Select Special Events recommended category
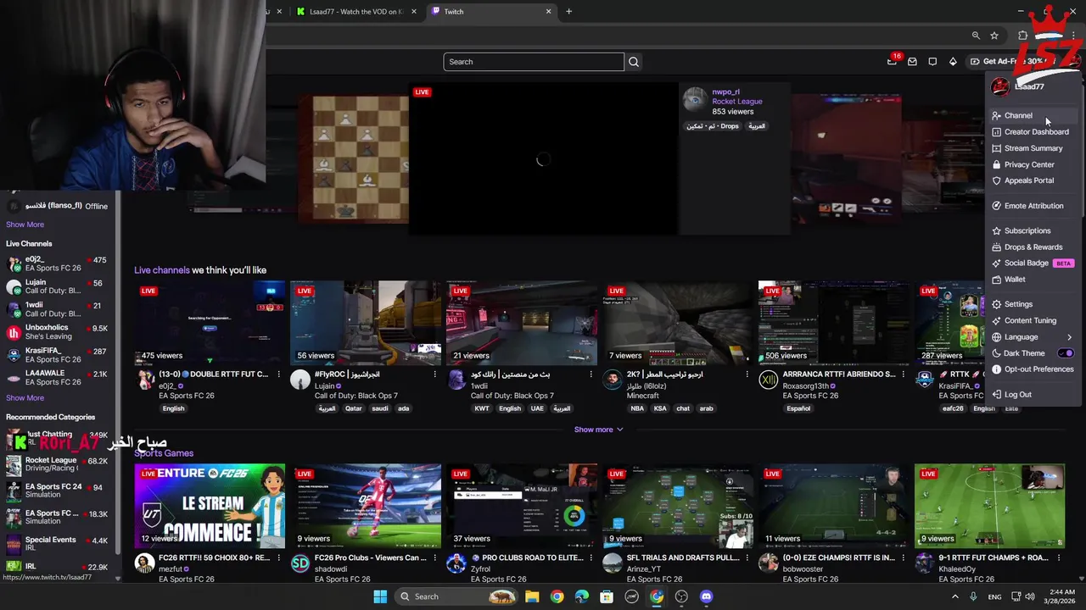 [58, 543]
